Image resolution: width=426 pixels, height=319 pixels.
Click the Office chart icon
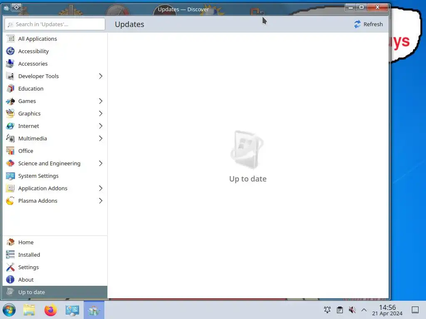click(10, 151)
